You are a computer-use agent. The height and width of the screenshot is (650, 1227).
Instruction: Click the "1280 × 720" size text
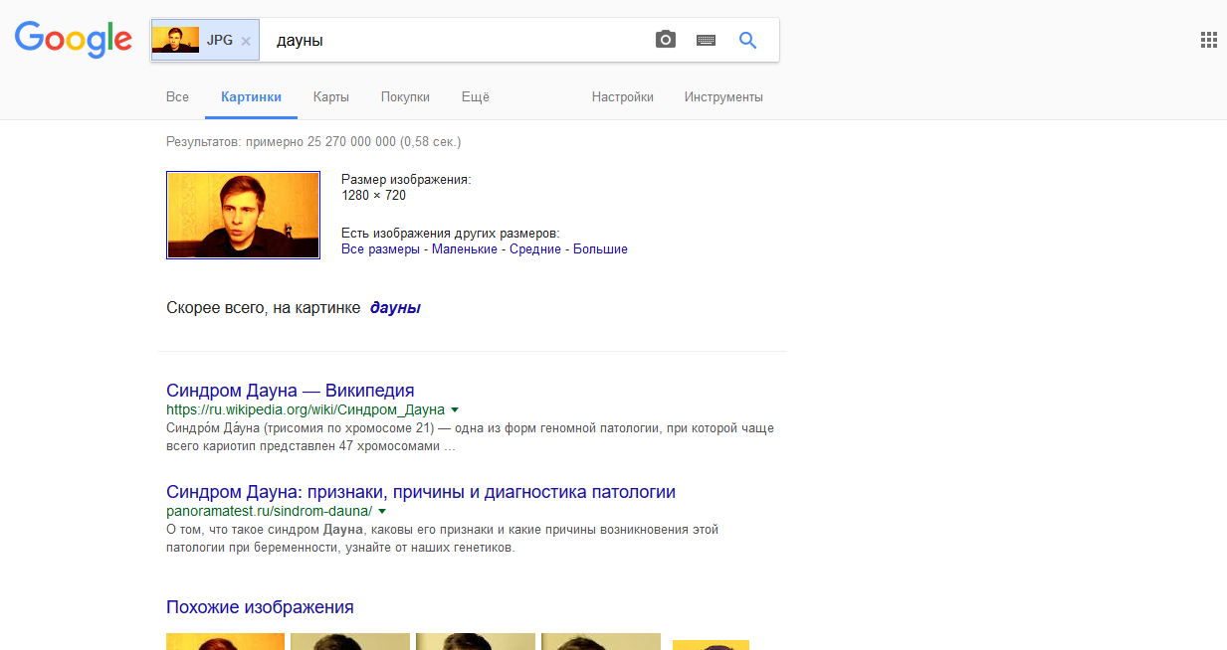(x=373, y=196)
